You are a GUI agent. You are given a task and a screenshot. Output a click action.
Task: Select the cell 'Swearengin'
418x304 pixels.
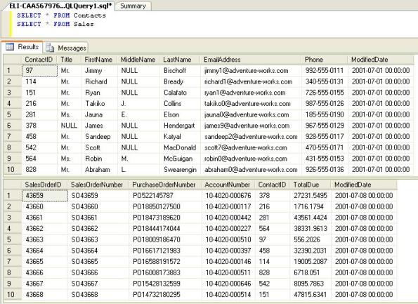180,169
